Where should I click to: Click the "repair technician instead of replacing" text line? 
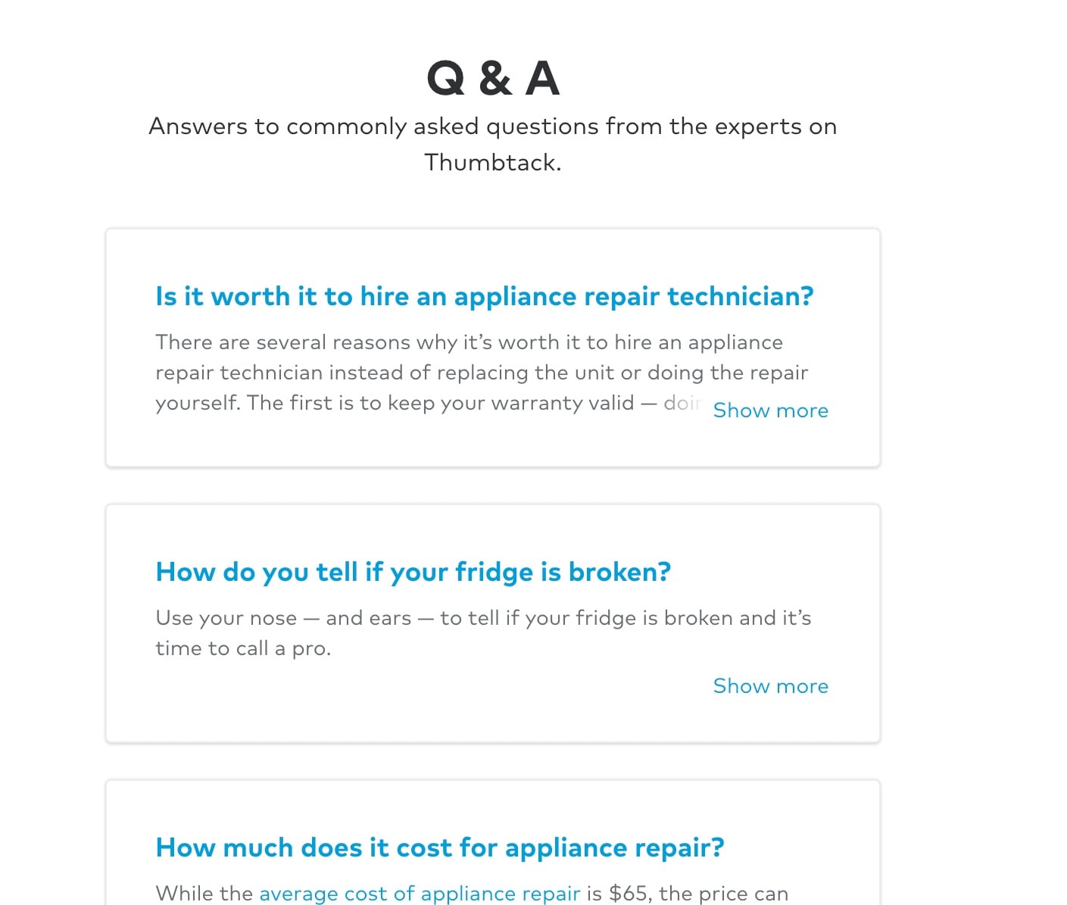coord(482,373)
